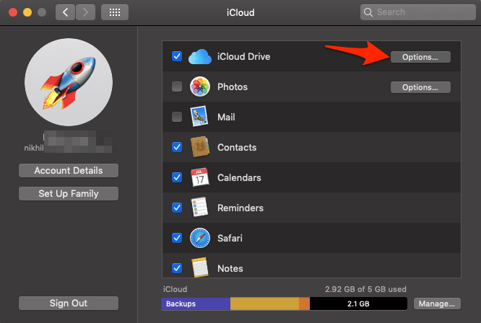Click the Mail stamp icon
This screenshot has height=323, width=481.
[199, 116]
